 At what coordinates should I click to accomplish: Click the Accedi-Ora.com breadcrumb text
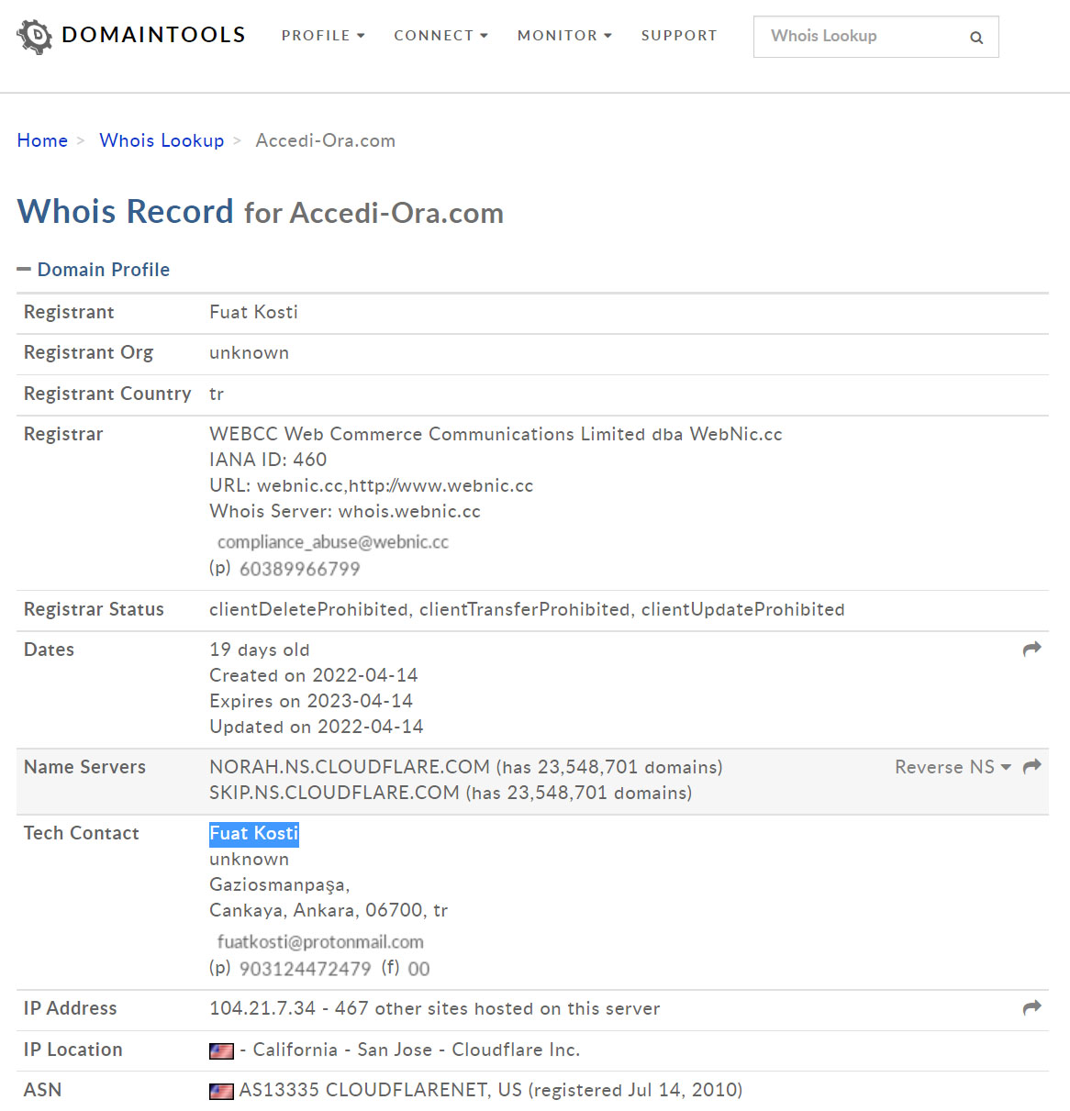(325, 140)
